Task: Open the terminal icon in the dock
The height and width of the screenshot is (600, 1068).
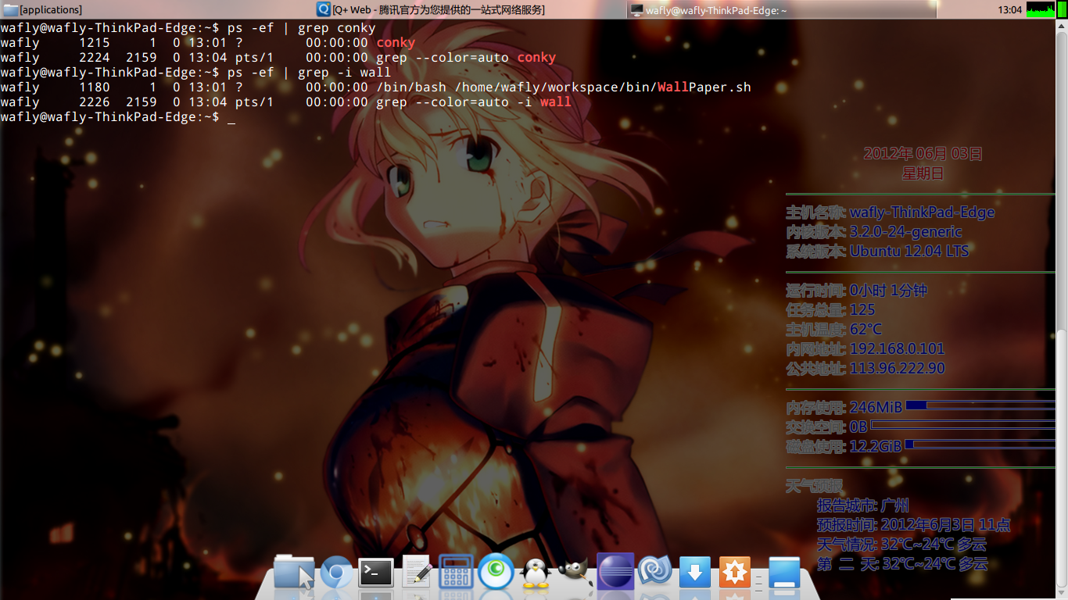Action: (x=376, y=573)
